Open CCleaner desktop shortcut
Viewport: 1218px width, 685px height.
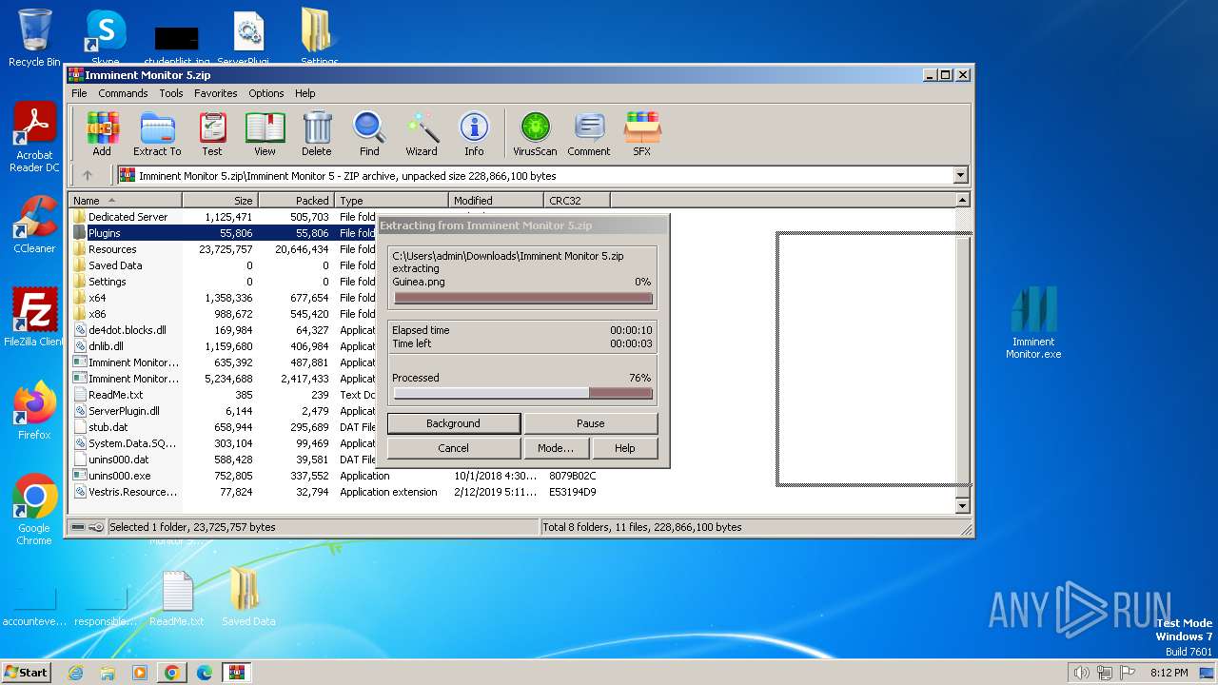34,225
